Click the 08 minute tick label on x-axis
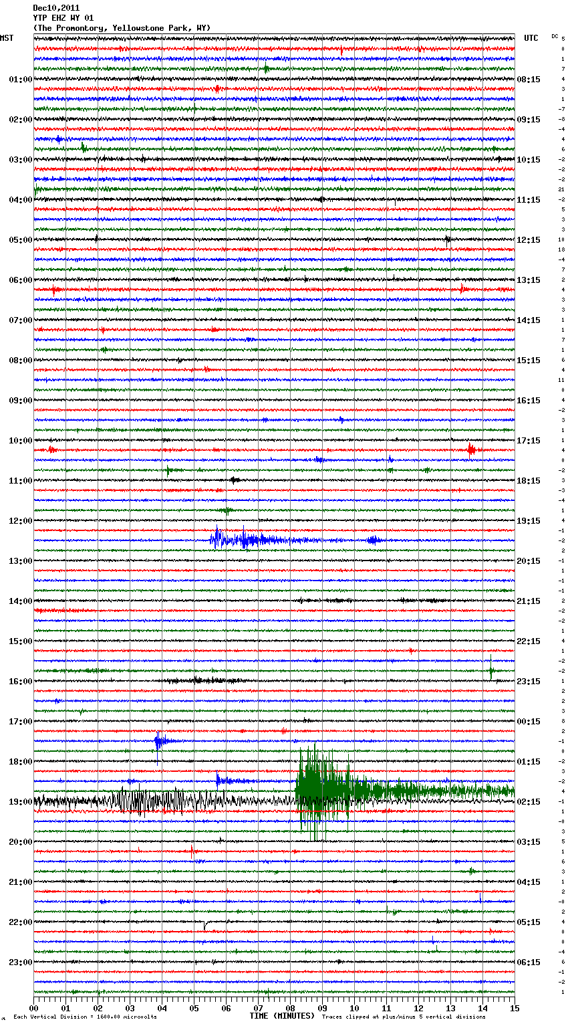The image size is (568, 1026). (290, 1008)
